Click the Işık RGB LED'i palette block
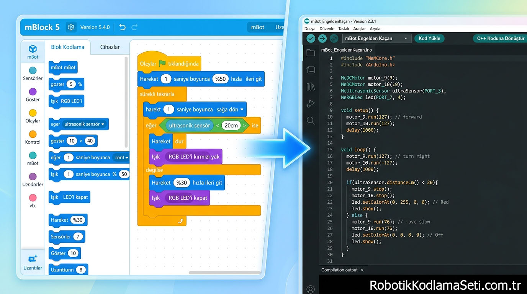Viewport: 527px width, 294px height. point(66,101)
